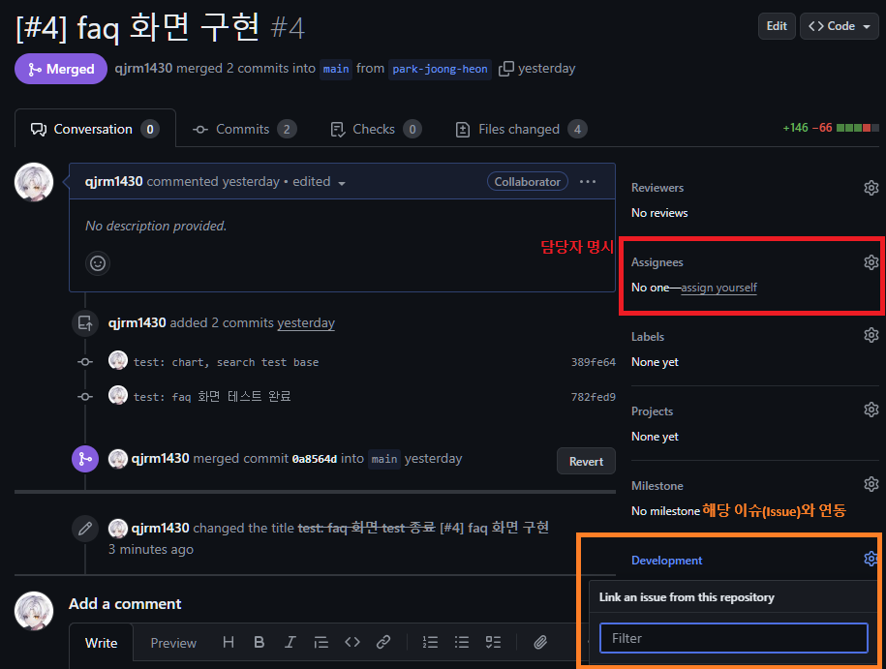
Task: Click the Collaborator badge
Action: [527, 181]
